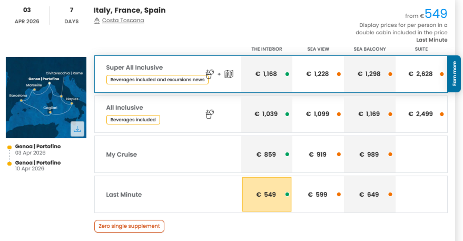Download the itinerary map image
The image size is (463, 241).
tap(77, 129)
